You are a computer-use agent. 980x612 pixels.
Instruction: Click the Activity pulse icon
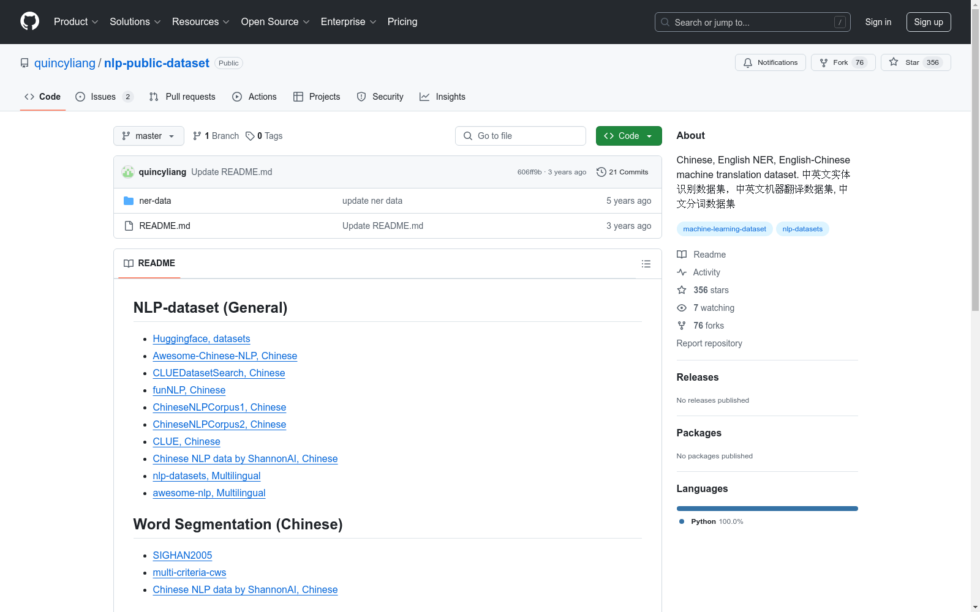tap(682, 272)
